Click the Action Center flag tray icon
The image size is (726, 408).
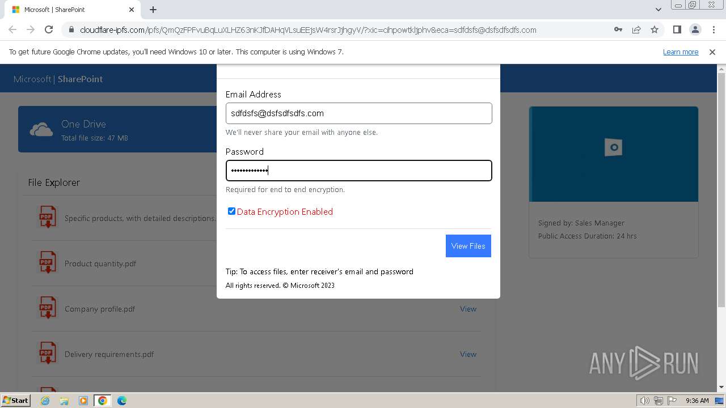[x=672, y=401]
